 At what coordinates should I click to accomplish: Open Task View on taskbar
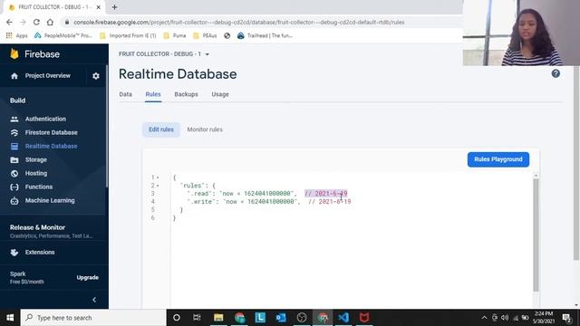(x=197, y=318)
